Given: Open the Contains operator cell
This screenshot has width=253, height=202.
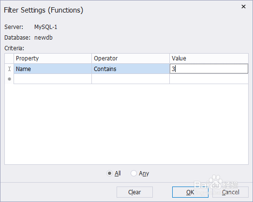Looking at the screenshot, I should [131, 69].
